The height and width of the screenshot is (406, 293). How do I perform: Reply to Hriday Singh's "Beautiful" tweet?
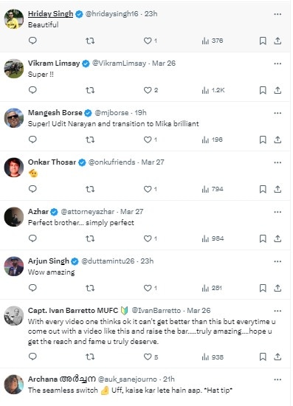pos(32,41)
